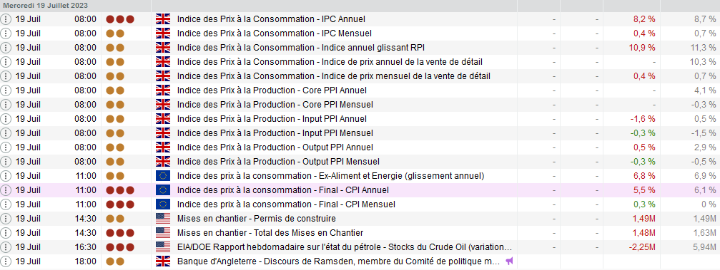This screenshot has width=720, height=270.
Task: Click three red importance dots on EIA/DOE row
Action: (120, 247)
